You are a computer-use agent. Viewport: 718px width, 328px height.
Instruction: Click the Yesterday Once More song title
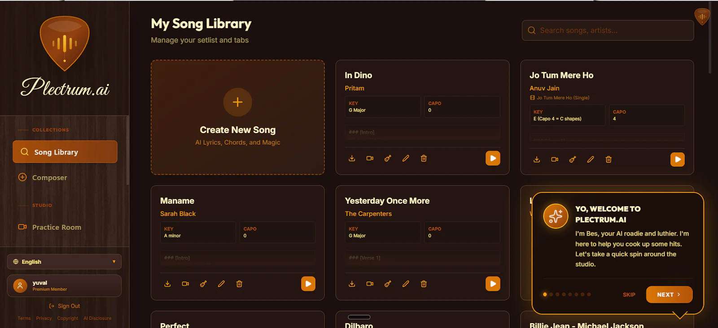[x=387, y=201]
